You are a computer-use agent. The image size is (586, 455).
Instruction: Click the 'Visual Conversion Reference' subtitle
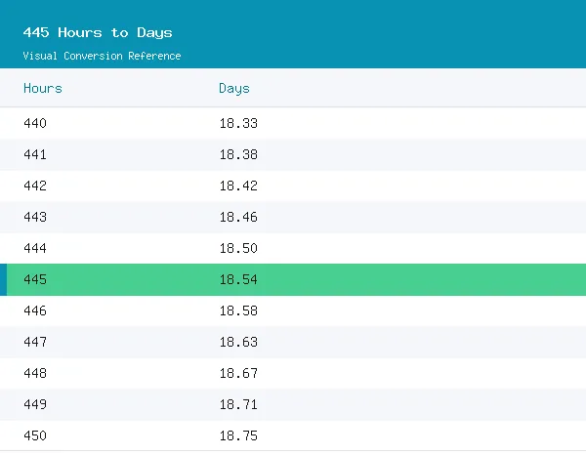coord(102,56)
